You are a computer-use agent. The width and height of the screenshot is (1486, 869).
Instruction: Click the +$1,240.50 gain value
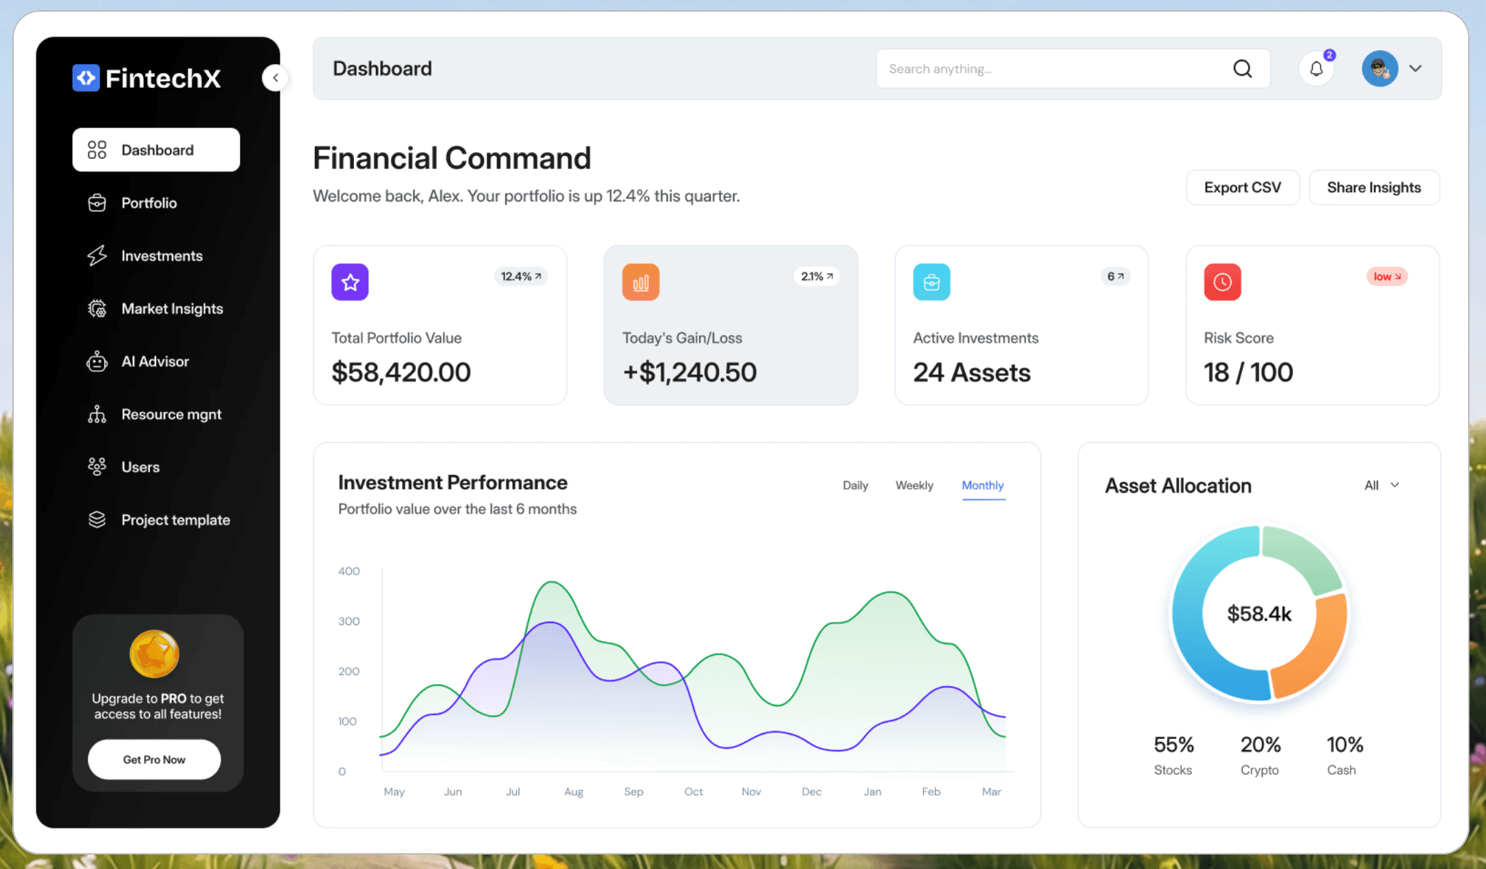point(689,373)
